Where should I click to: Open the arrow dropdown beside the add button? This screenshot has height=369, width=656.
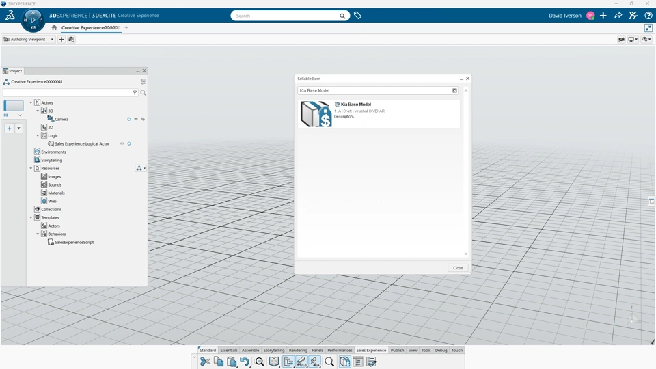[18, 128]
